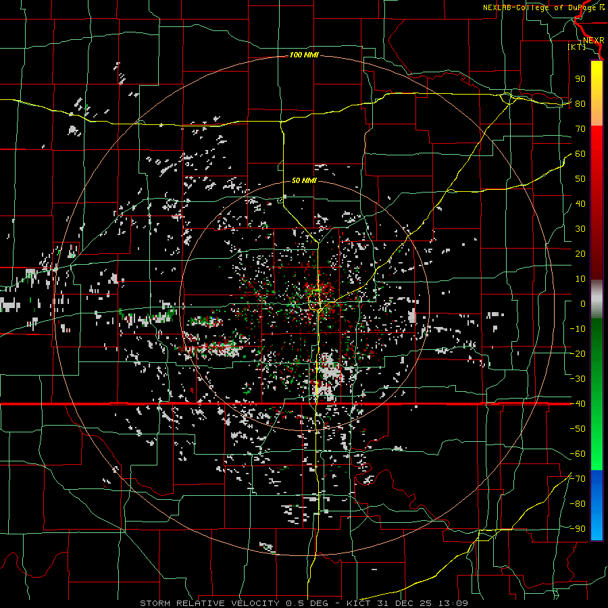Click the 40 knot scale label
This screenshot has height=608, width=608.
point(580,204)
